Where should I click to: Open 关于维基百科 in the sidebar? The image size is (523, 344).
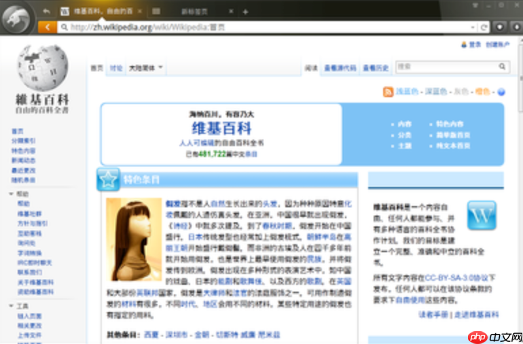[35, 282]
